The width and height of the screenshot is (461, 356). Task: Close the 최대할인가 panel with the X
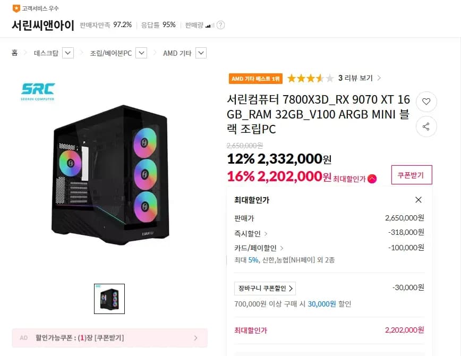click(419, 200)
